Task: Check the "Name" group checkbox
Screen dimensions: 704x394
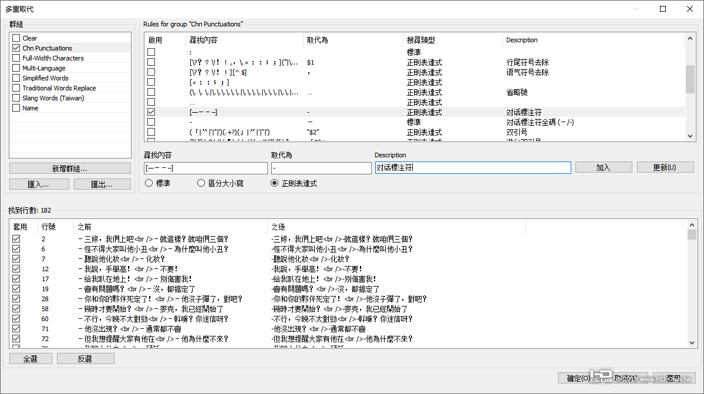Action: tap(16, 107)
